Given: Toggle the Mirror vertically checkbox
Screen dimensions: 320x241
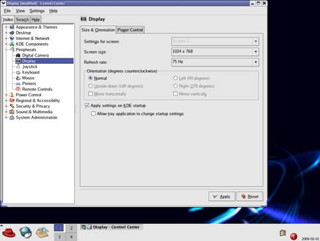Looking at the screenshot, I should pyautogui.click(x=175, y=94).
